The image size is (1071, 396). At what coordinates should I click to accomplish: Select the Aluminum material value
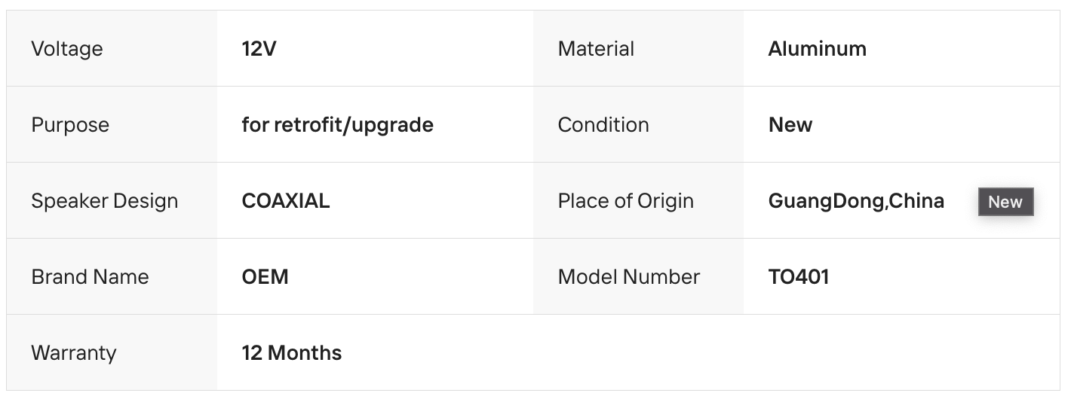tap(817, 49)
